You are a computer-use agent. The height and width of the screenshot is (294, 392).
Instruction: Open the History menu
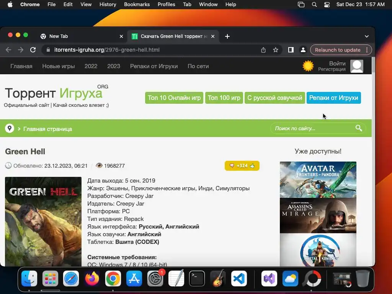108,5
